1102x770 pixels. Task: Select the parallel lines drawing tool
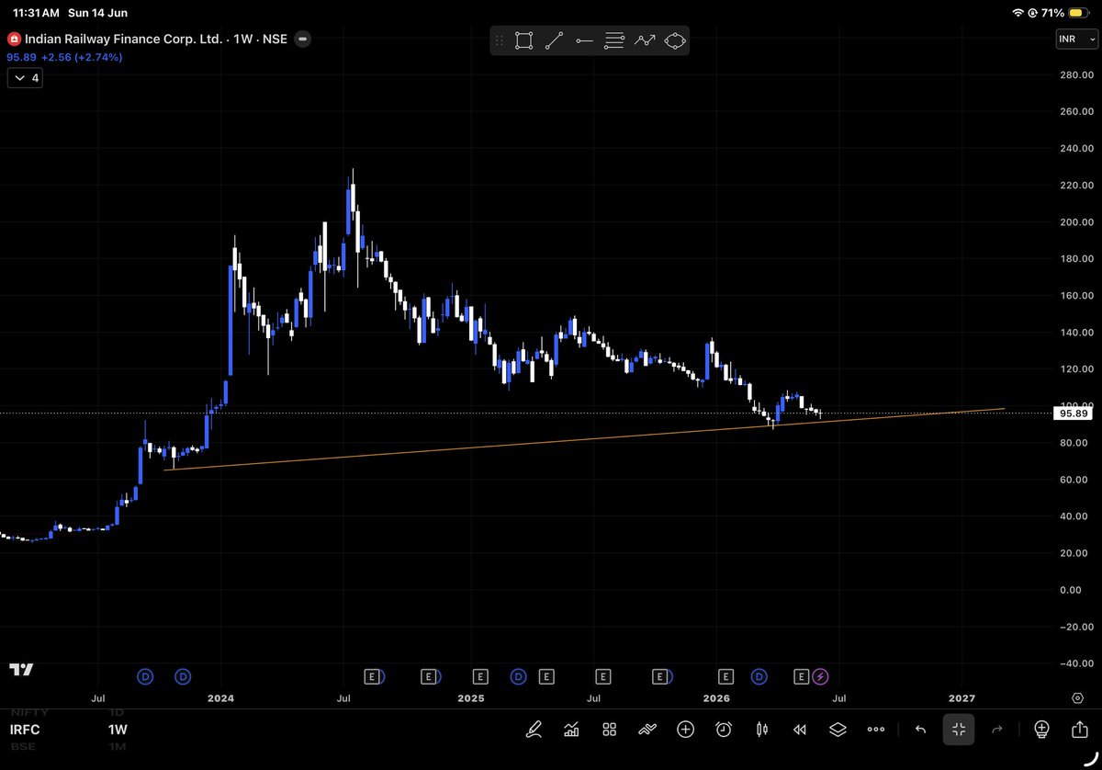coord(614,40)
